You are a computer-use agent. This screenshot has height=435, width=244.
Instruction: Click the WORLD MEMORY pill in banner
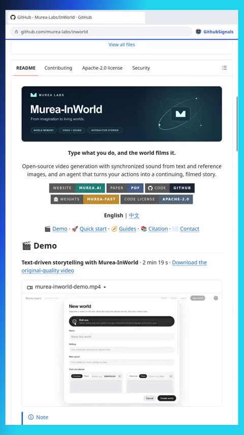(x=44, y=130)
